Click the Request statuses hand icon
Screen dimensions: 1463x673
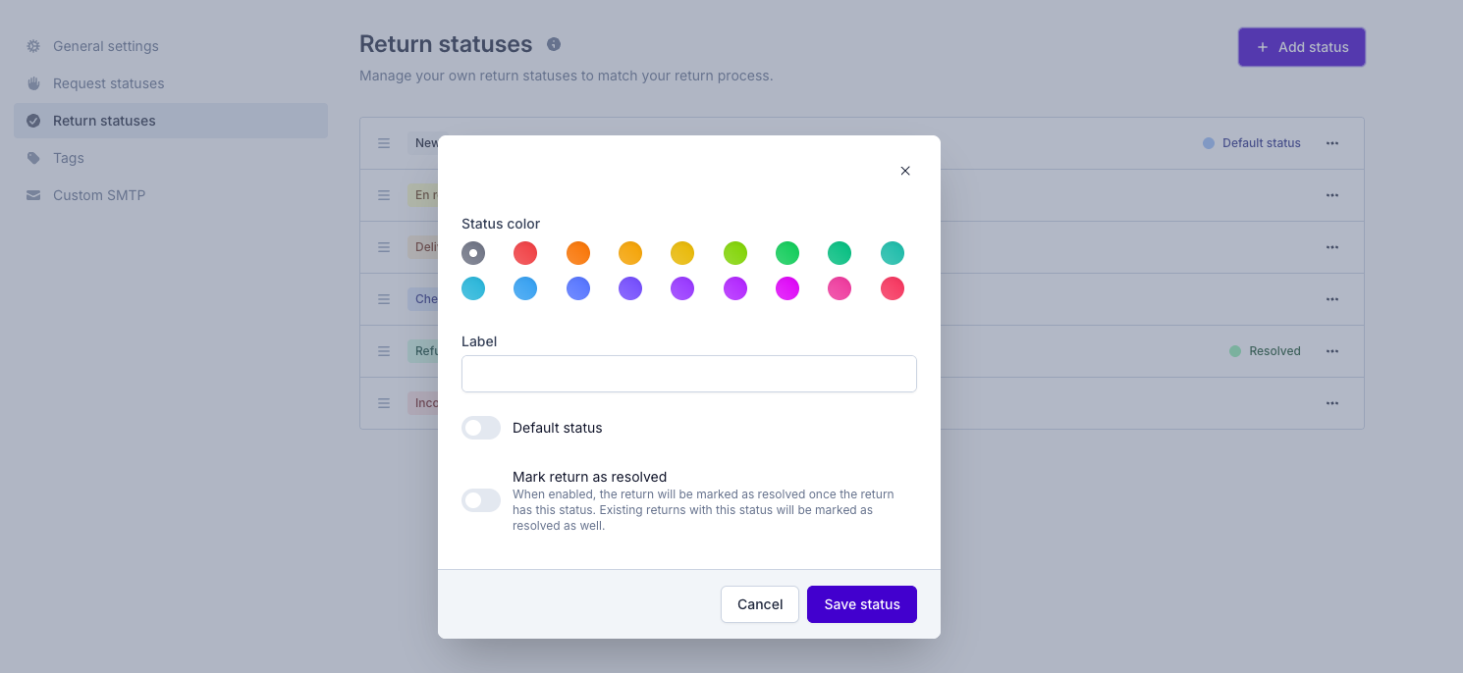coord(33,83)
